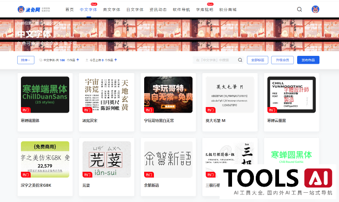Screen dimensions: 339x202
Task: Open the 字玩哥特黑白无常 thumbnail
Action: tap(168, 94)
